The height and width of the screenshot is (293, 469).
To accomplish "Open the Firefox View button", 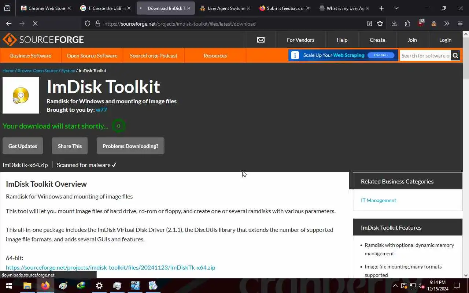I will coord(7,8).
